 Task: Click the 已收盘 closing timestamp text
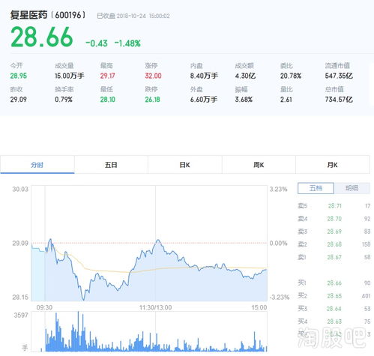coord(133,16)
